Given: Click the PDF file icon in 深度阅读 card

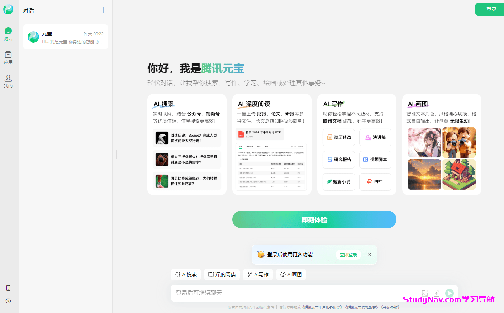Looking at the screenshot, I should point(241,134).
